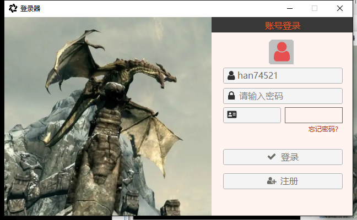Focus the username field showing han74521
The width and height of the screenshot is (357, 220).
click(x=283, y=75)
